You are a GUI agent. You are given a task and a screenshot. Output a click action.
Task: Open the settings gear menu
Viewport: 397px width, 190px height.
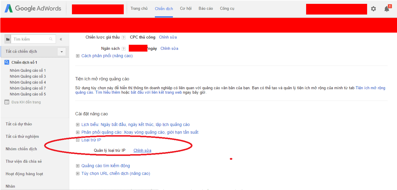[x=373, y=9]
